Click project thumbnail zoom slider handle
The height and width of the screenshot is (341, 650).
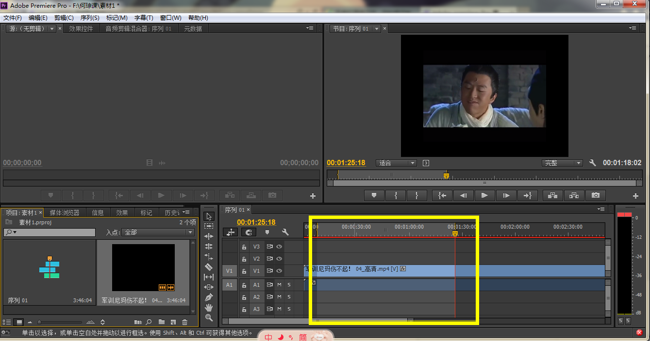click(39, 322)
